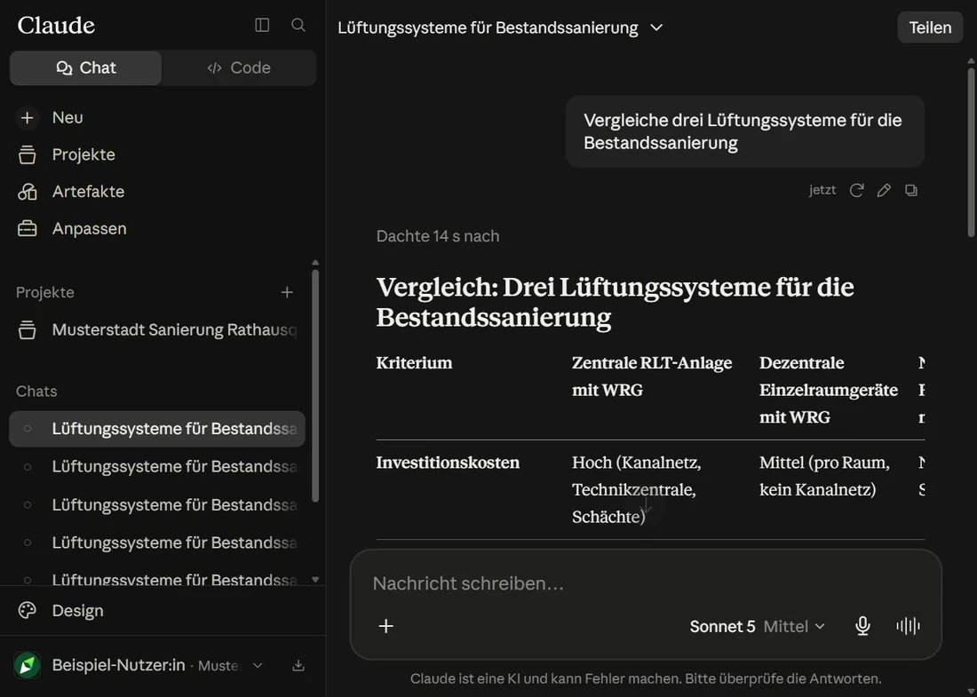Add a new project with the plus icon

click(287, 292)
